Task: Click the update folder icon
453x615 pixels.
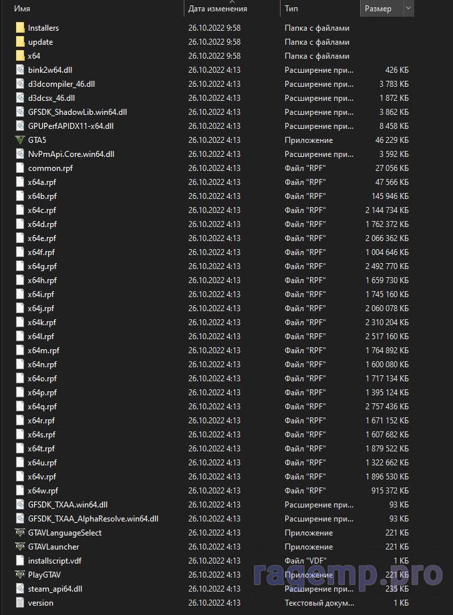Action: (x=20, y=42)
